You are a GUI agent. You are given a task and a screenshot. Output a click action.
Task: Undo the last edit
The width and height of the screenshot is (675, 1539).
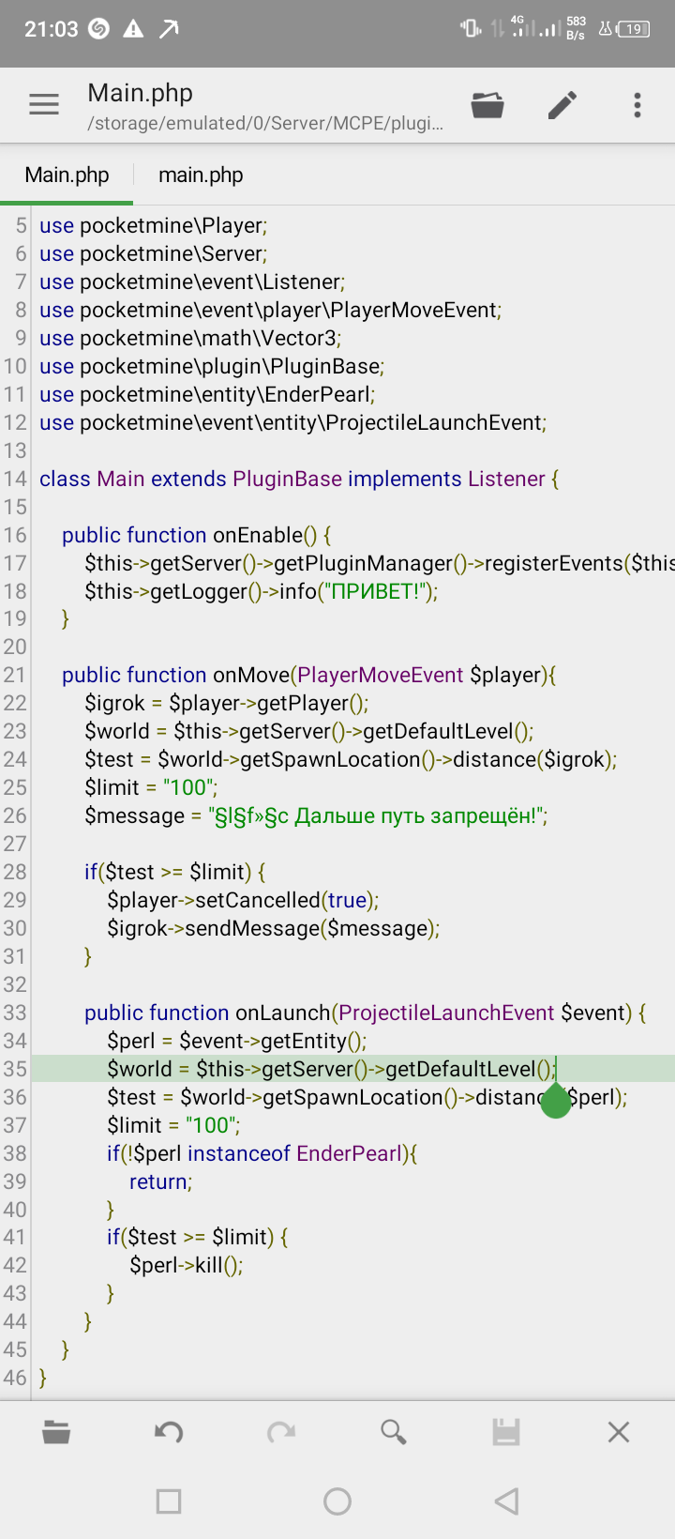coord(169,1432)
